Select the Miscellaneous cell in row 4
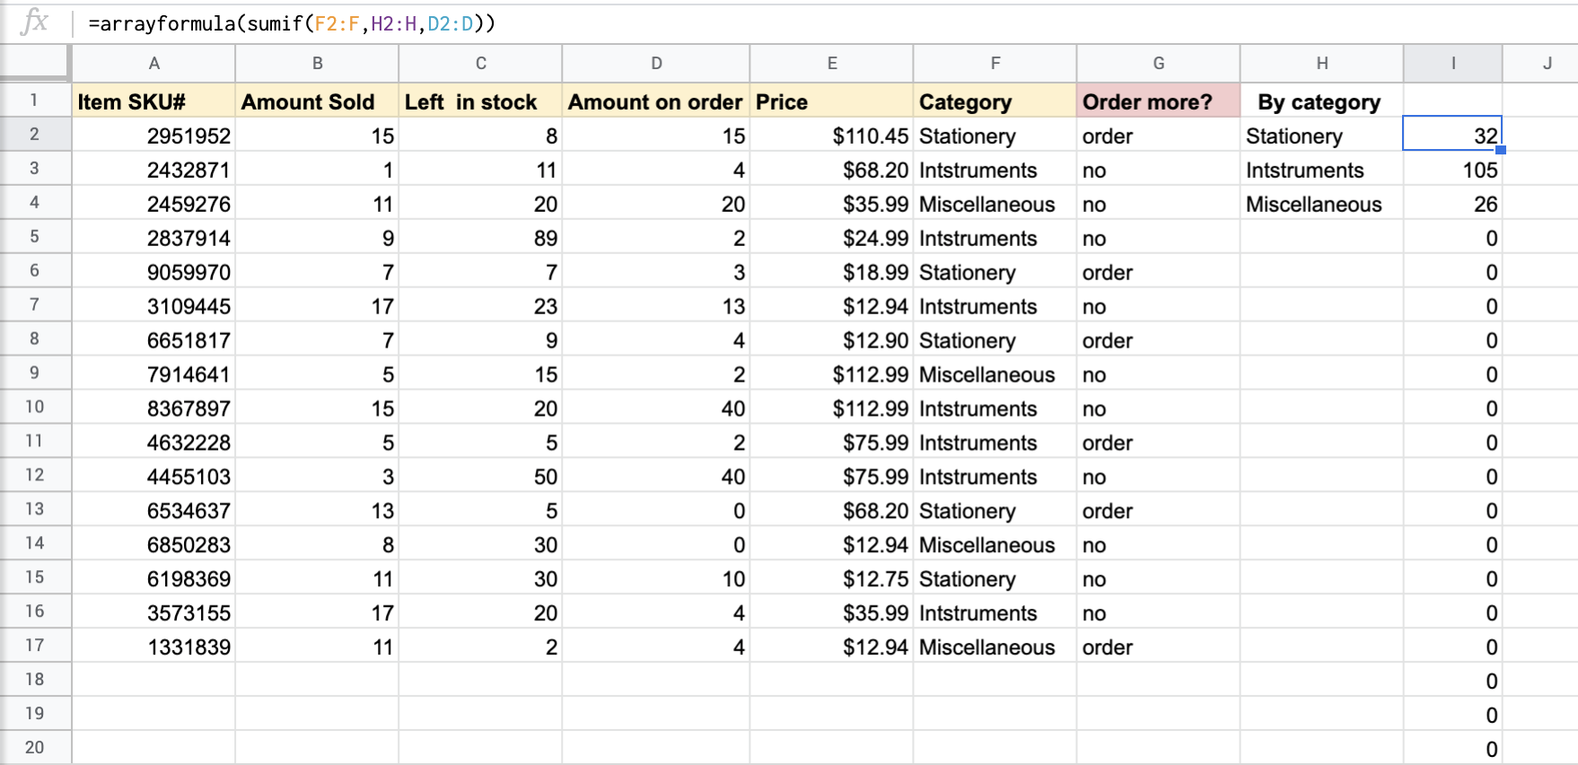Image resolution: width=1578 pixels, height=765 pixels. pyautogui.click(x=994, y=204)
